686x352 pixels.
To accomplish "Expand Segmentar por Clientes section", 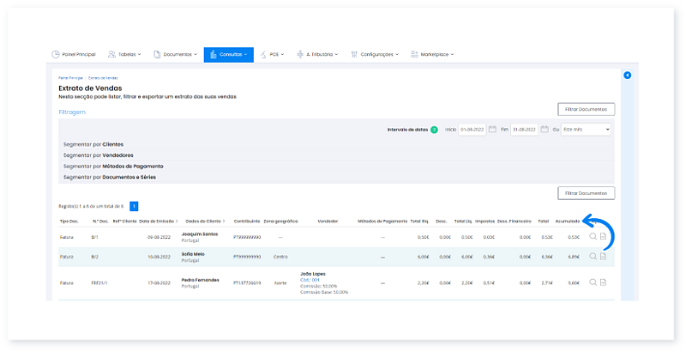I will coord(94,144).
